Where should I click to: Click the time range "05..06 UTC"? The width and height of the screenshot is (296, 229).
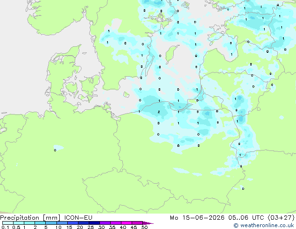click(246, 218)
